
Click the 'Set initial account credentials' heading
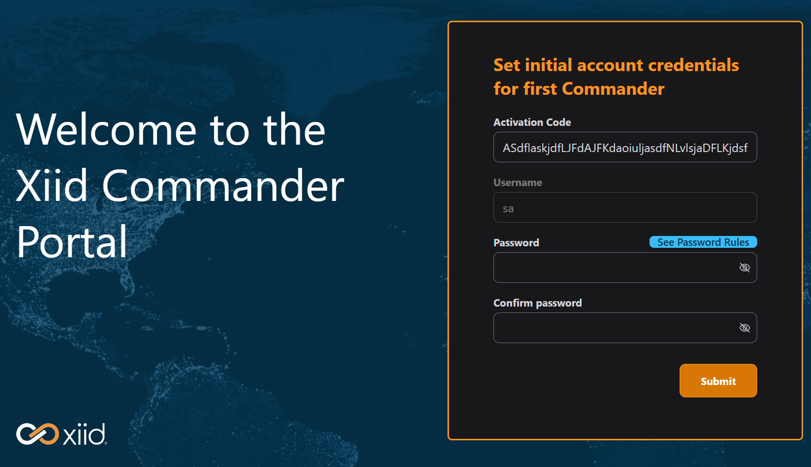616,77
